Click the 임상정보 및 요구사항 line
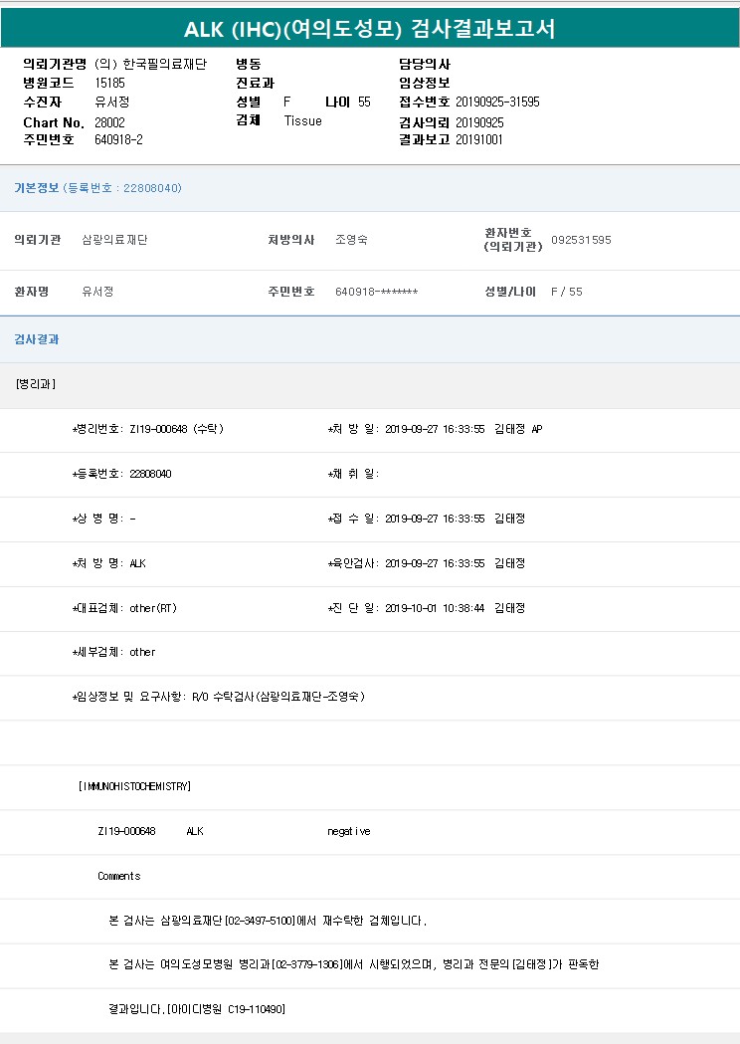 pos(219,697)
